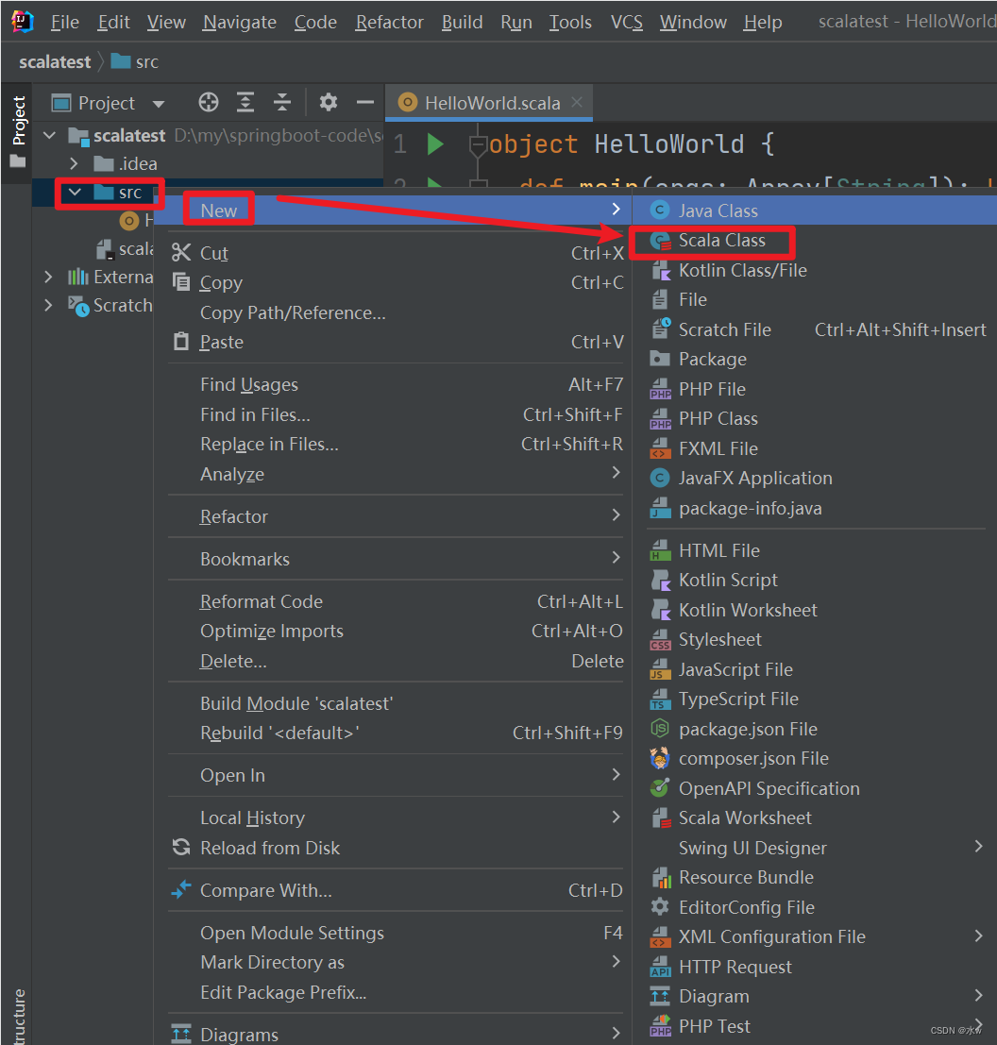Screen dimensions: 997x1045
Task: Choose Kotlin Class/File
Action: point(815,270)
